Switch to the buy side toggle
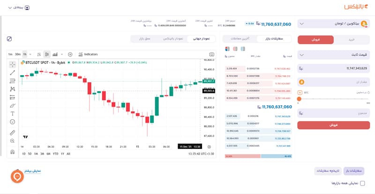 coord(352,40)
